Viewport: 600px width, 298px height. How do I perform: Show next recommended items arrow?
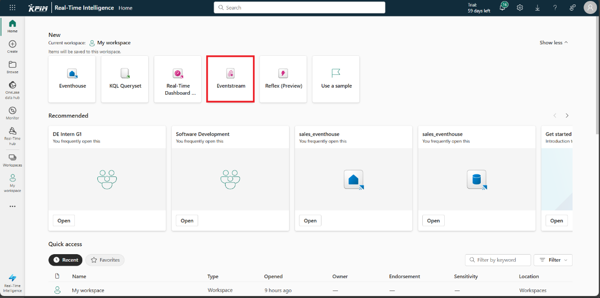click(x=567, y=116)
